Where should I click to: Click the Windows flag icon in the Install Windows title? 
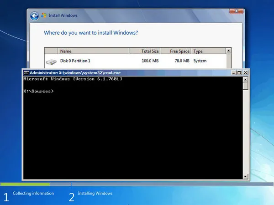44,15
